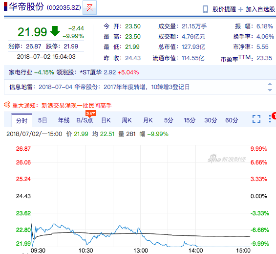This screenshot has height=254, width=276.
Task: Click the orange speaker announcement icon
Action: click(x=7, y=105)
